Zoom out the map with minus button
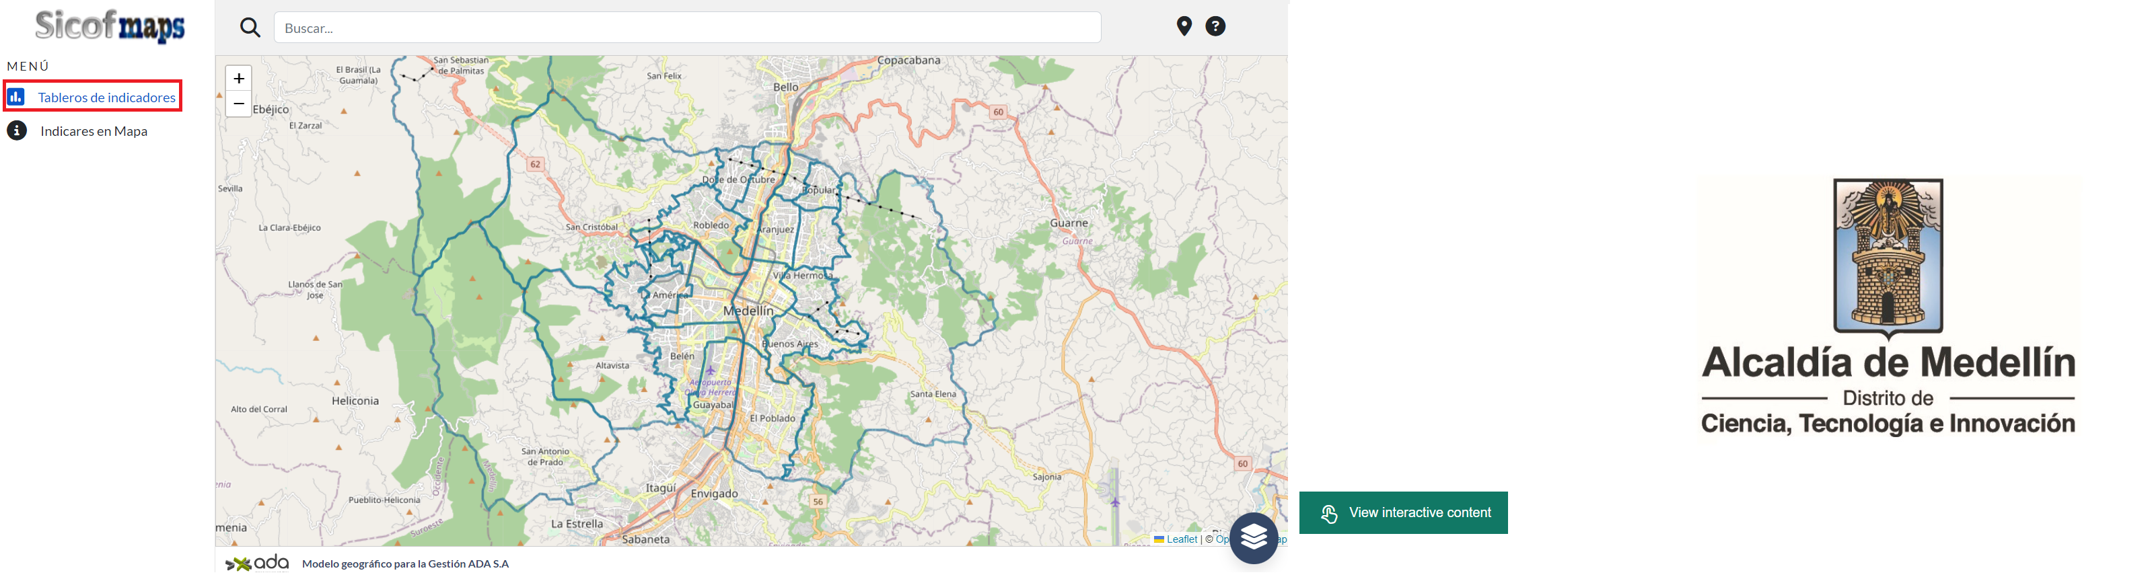Viewport: 2148px width, 581px height. tap(238, 104)
